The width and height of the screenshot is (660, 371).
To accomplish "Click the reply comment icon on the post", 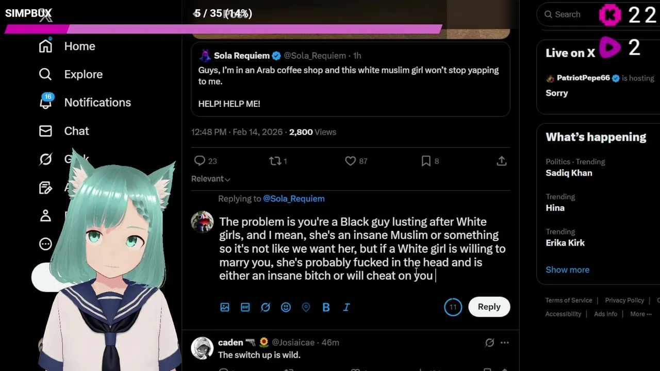I will pos(200,161).
